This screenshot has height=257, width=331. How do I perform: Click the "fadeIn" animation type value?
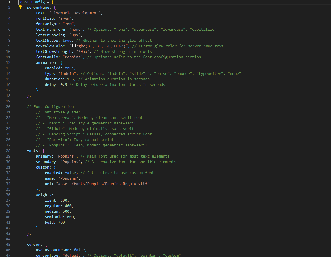[x=68, y=73]
